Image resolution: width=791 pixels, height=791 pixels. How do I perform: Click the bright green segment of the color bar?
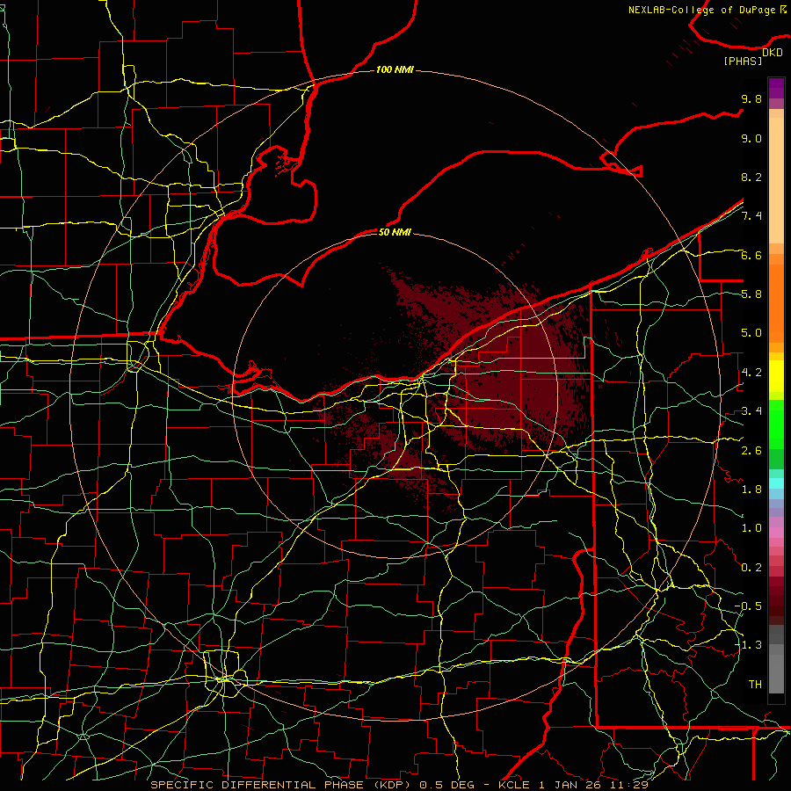pyautogui.click(x=776, y=423)
